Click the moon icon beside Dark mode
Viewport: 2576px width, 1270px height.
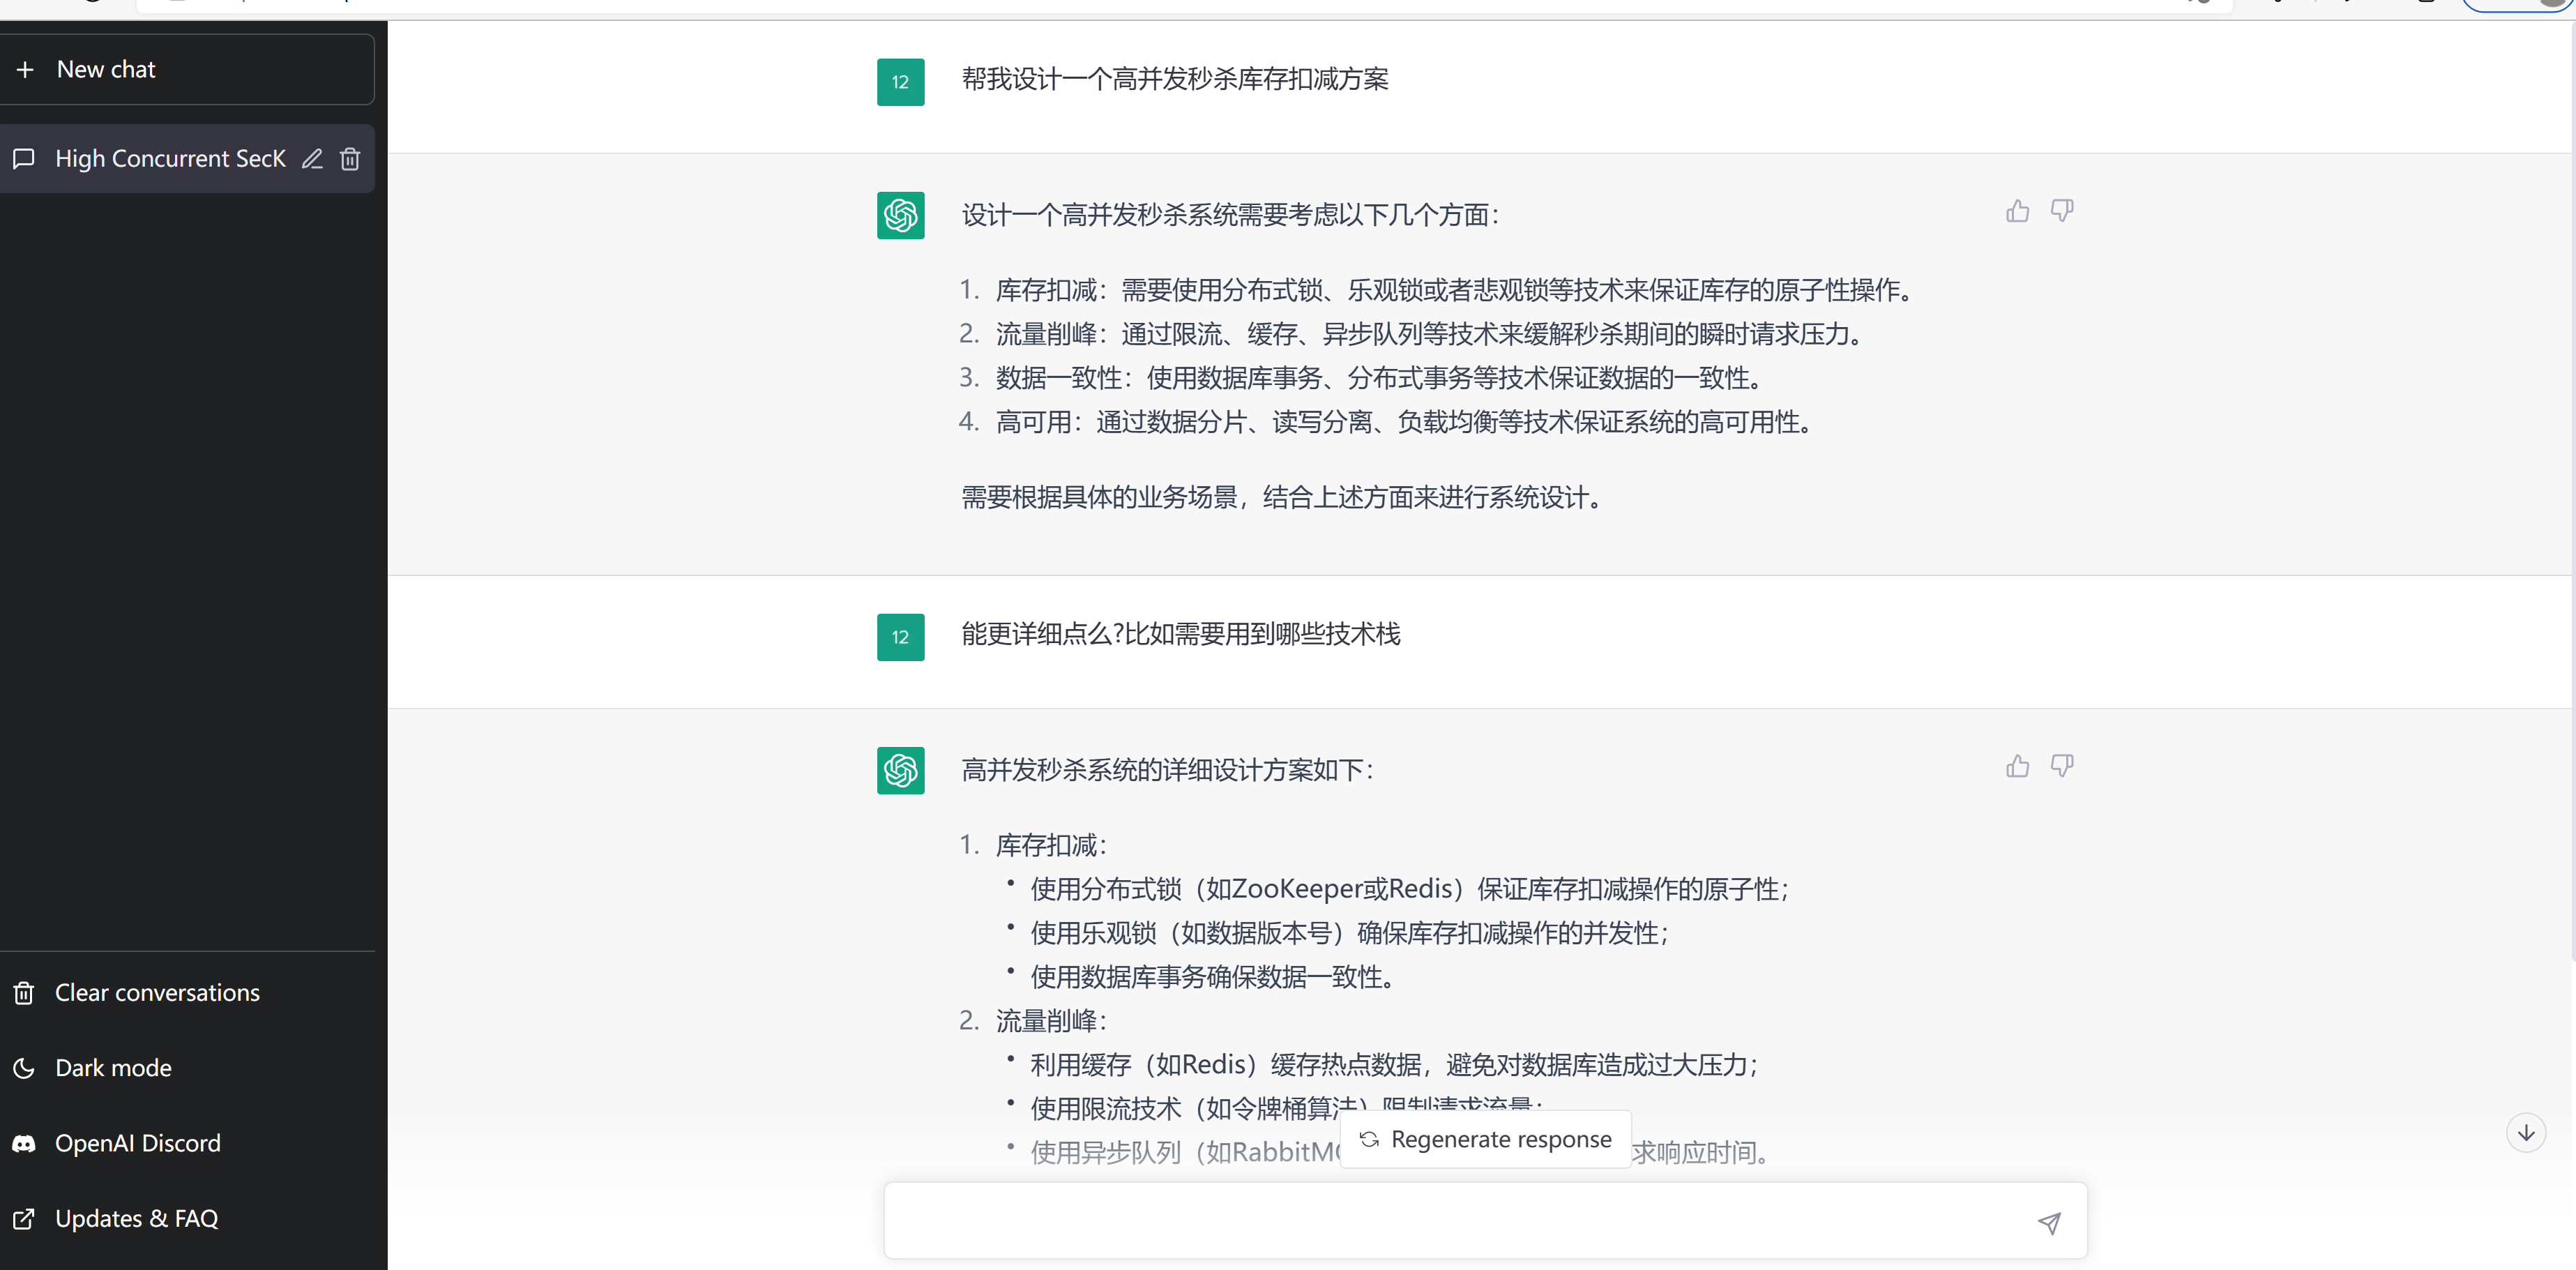click(24, 1068)
